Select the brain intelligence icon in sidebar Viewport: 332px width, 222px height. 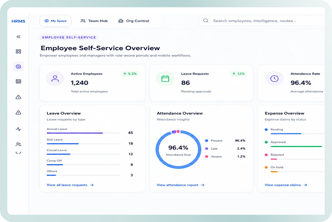tap(18, 67)
